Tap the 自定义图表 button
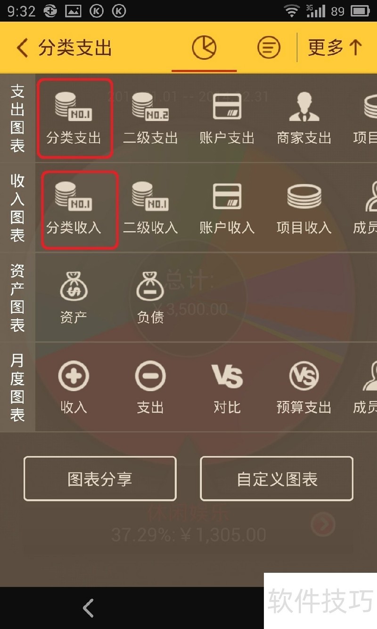This screenshot has width=377, height=629. (277, 478)
